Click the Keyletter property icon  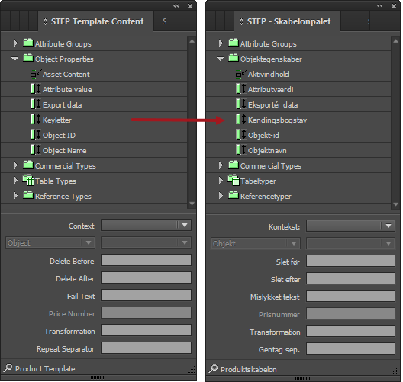[36, 120]
